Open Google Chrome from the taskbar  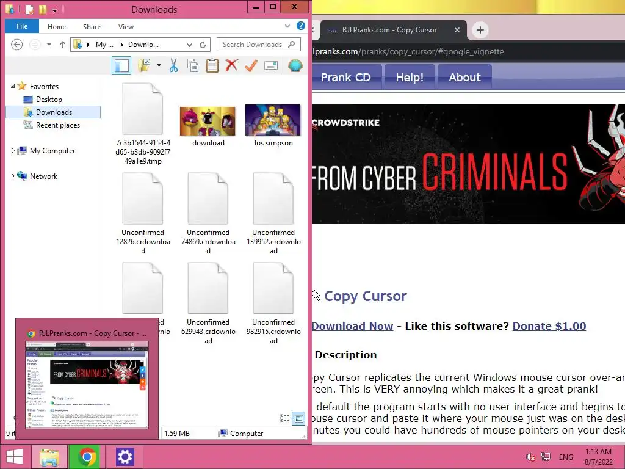click(x=87, y=457)
